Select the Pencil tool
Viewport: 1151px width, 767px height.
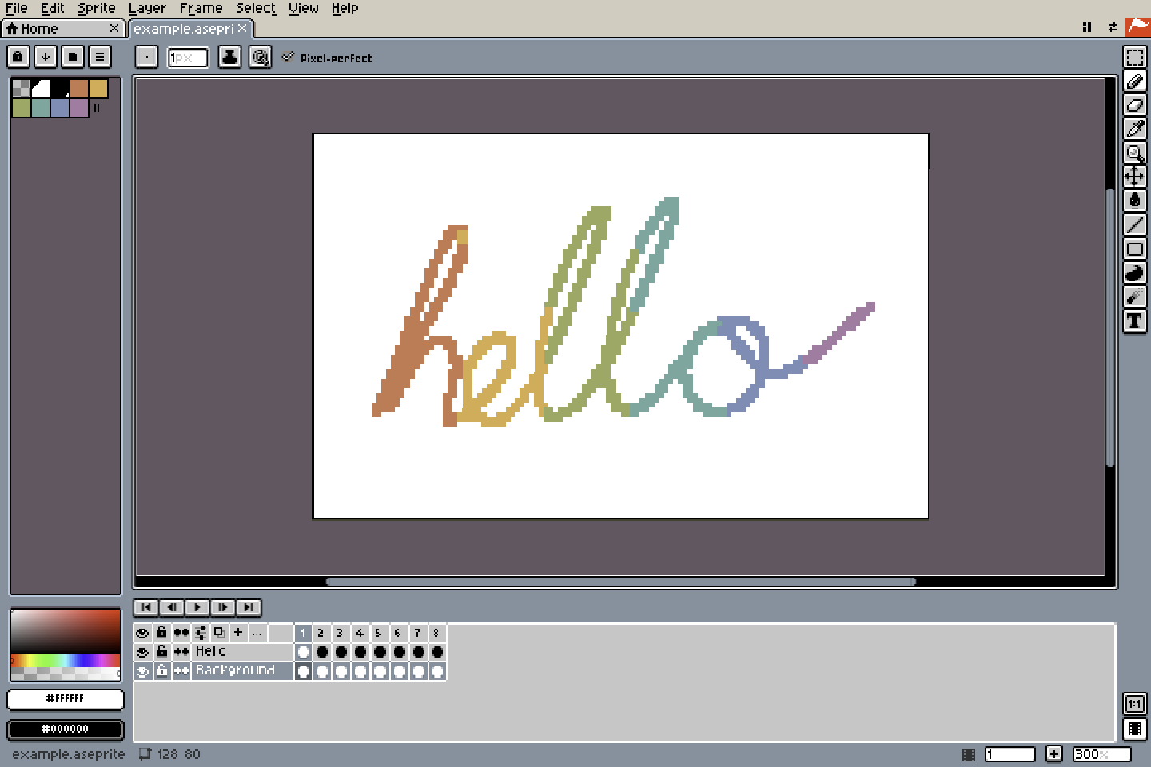tap(1134, 81)
